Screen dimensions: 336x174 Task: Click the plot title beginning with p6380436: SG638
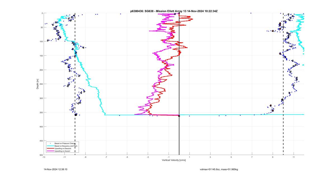[x=174, y=11]
